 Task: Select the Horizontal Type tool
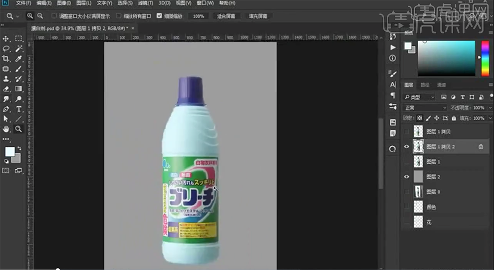coord(19,109)
